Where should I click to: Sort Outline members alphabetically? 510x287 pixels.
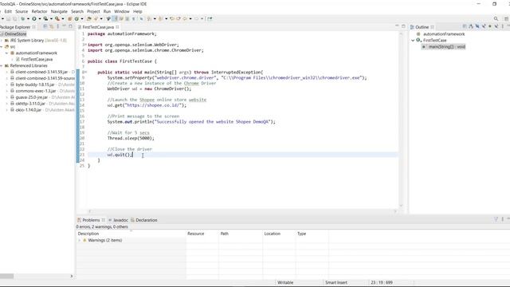471,26
